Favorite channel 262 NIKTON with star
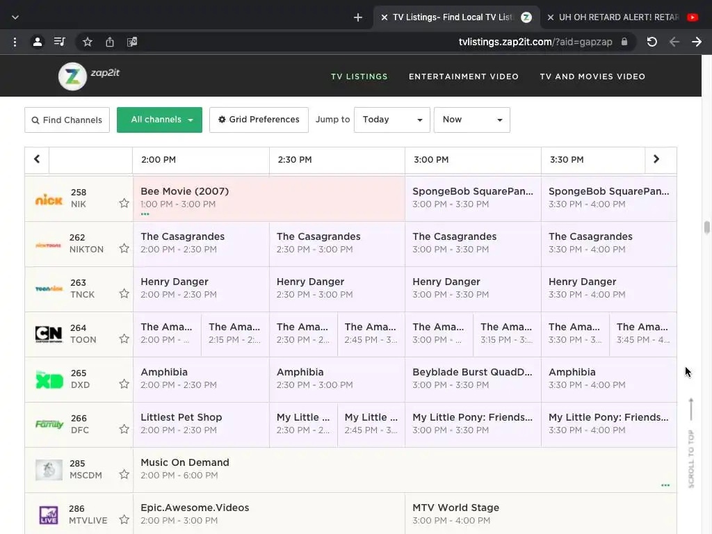 [x=124, y=248]
